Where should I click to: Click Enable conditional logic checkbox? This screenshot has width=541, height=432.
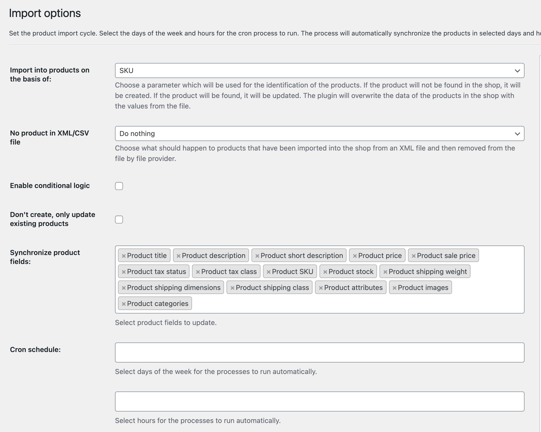(x=118, y=185)
